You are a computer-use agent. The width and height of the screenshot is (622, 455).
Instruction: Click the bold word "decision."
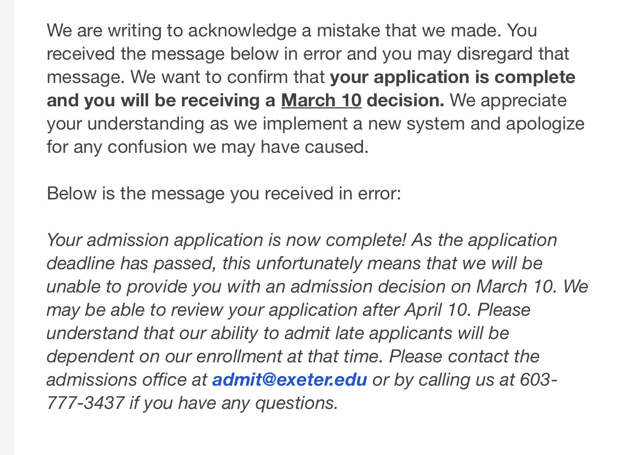tap(405, 100)
